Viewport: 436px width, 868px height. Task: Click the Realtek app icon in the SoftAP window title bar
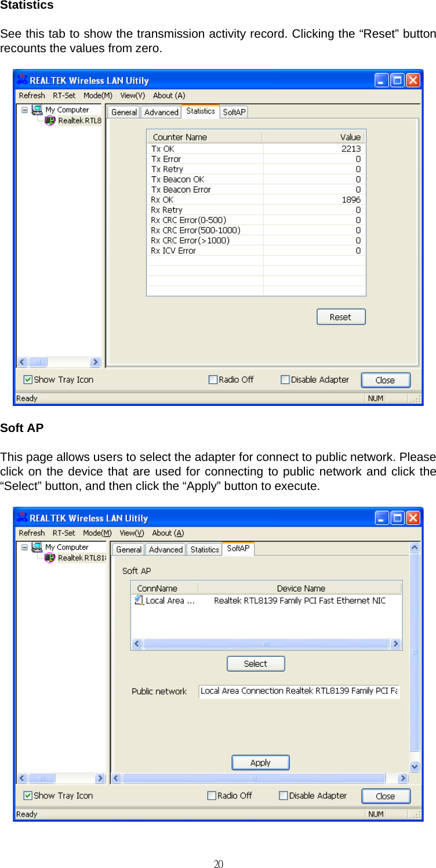pos(22,518)
